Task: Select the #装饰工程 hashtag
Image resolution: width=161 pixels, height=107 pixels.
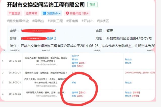Action: pyautogui.click(x=55, y=21)
